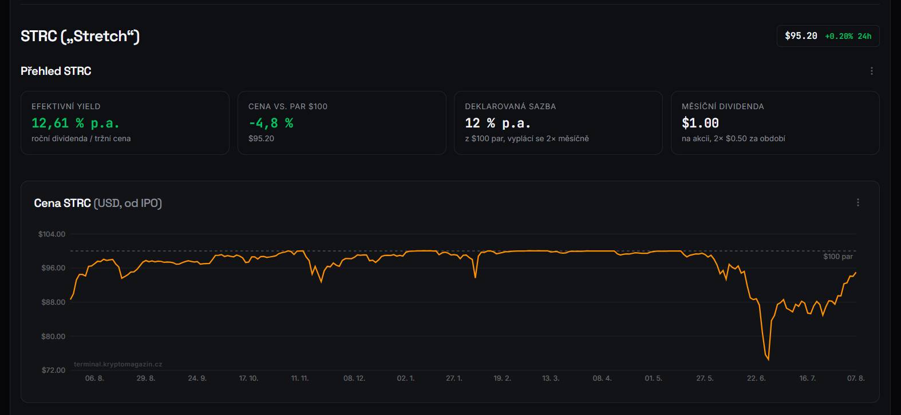The width and height of the screenshot is (901, 415).
Task: Select the 06. 8. date on timeline
Action: (94, 378)
